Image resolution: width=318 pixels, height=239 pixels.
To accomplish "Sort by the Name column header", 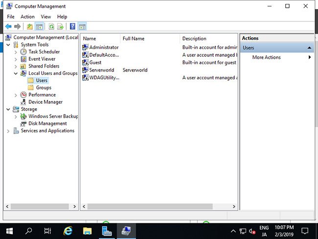I will tap(101, 39).
